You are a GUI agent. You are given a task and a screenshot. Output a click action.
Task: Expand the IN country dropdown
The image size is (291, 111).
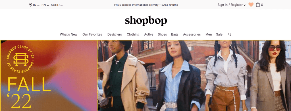pos(36,5)
